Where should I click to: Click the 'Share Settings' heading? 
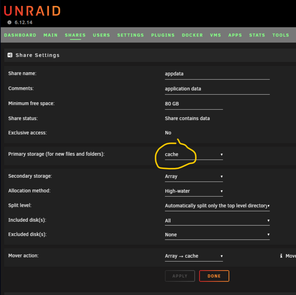coord(37,55)
